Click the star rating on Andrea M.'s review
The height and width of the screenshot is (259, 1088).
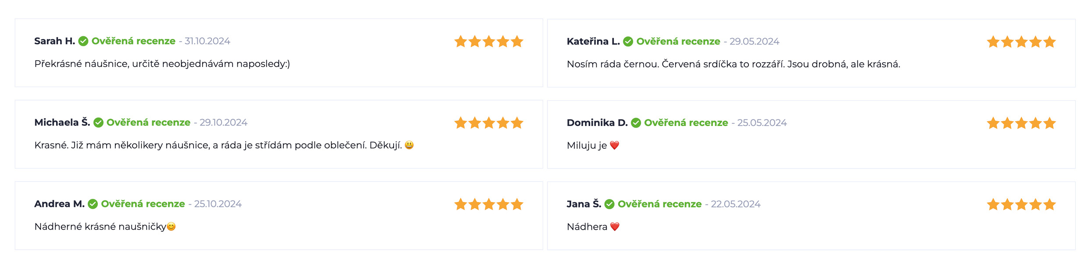click(x=489, y=204)
